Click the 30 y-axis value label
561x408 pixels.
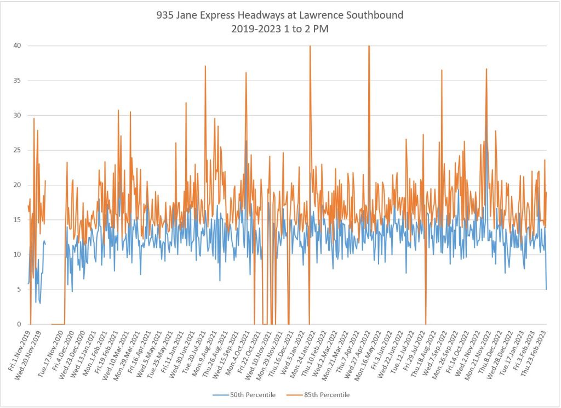click(x=18, y=115)
